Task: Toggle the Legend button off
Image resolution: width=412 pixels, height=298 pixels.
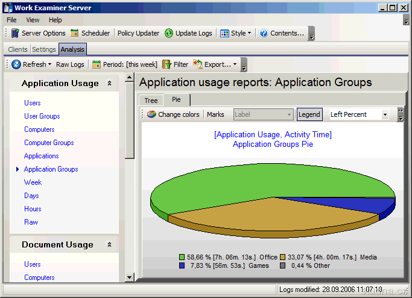Action: point(309,114)
